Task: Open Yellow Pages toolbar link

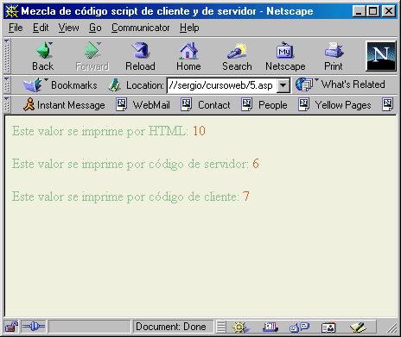Action: pos(334,105)
